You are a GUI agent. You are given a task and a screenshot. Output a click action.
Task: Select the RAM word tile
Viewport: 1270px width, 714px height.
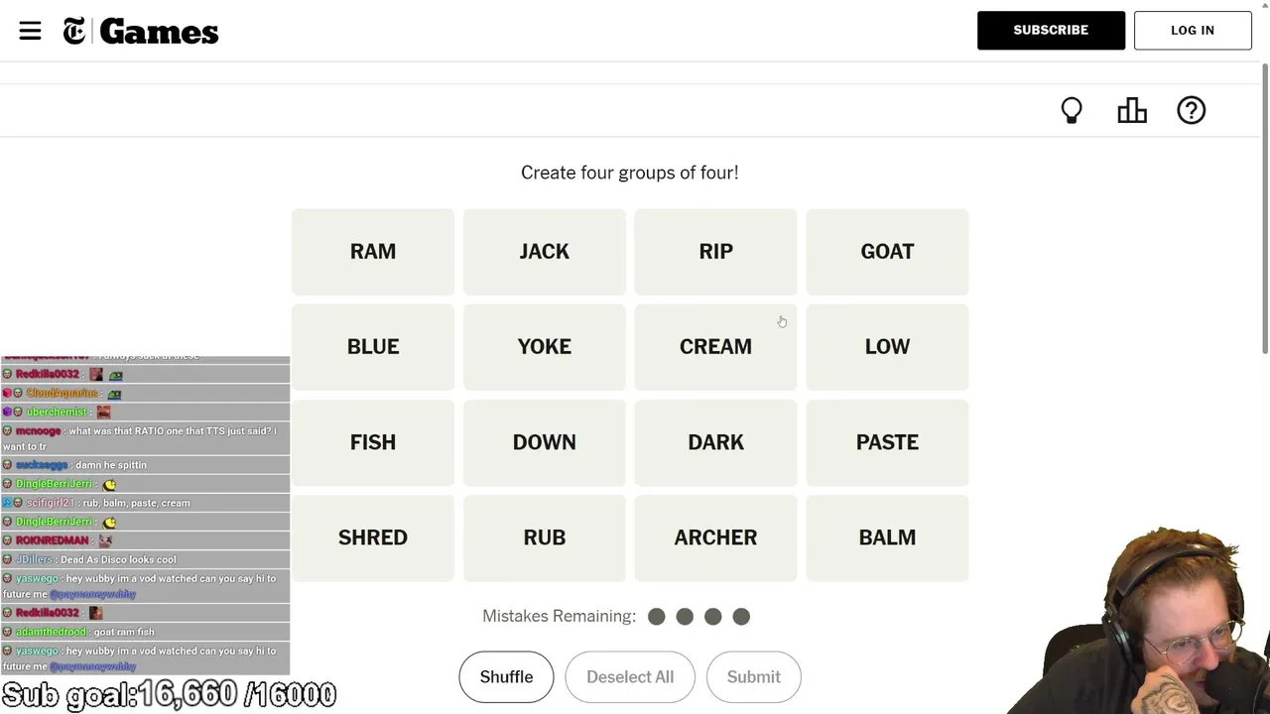[x=373, y=252]
